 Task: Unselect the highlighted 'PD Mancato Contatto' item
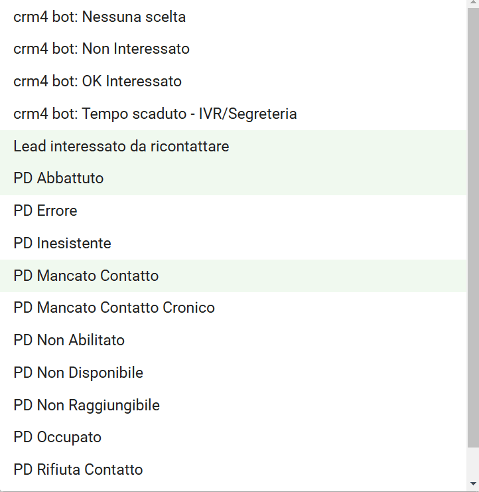click(234, 276)
